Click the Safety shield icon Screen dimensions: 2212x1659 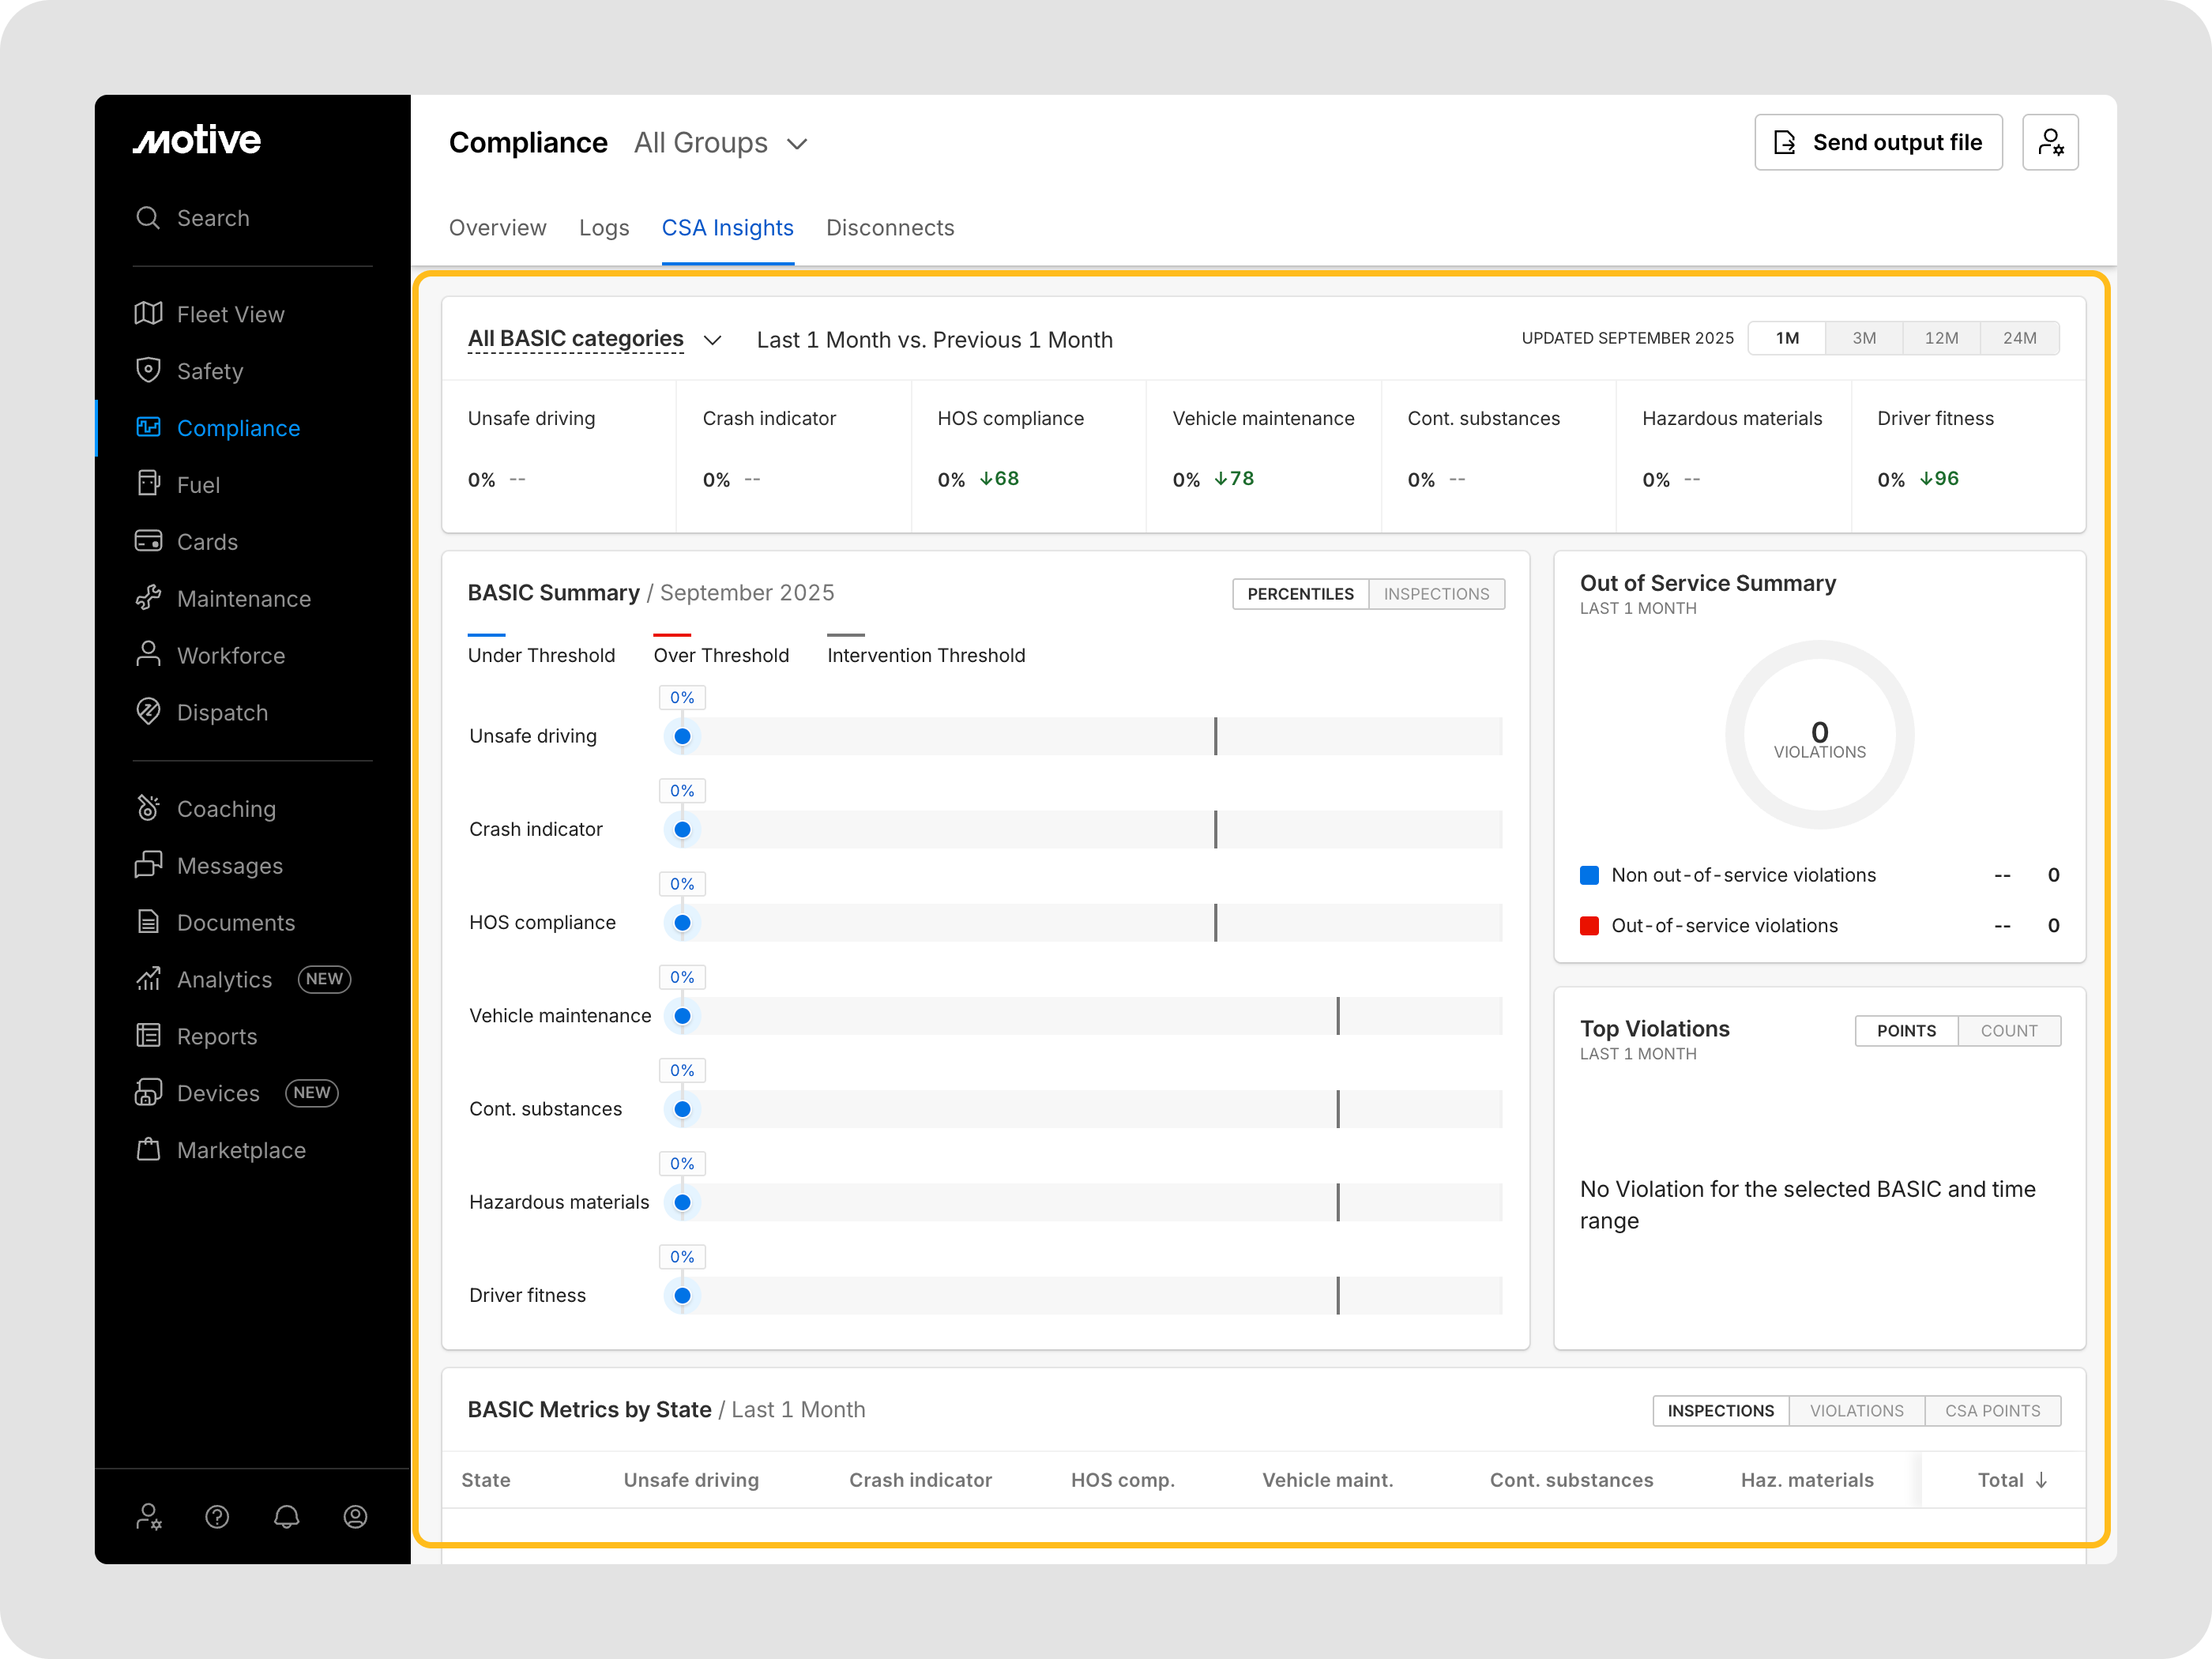coord(148,370)
